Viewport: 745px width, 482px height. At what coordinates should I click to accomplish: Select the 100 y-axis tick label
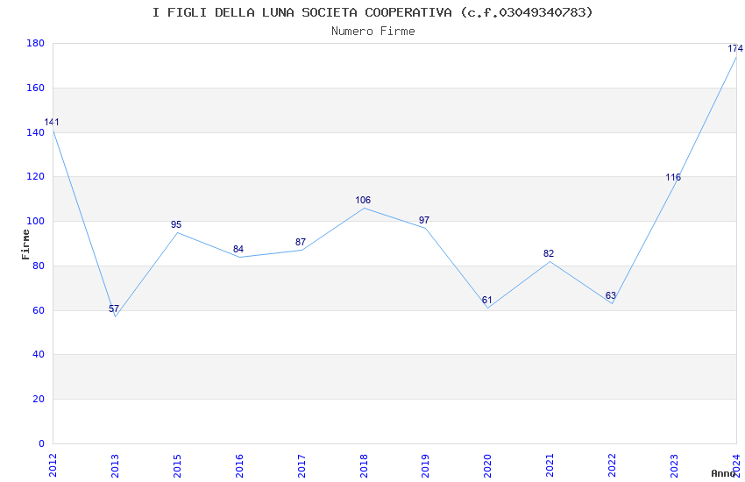click(x=36, y=222)
